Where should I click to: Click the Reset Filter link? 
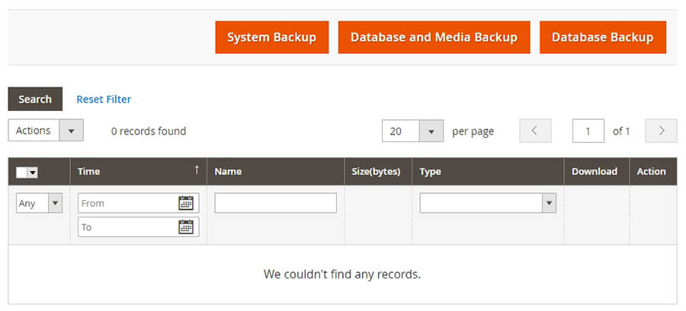pos(104,100)
